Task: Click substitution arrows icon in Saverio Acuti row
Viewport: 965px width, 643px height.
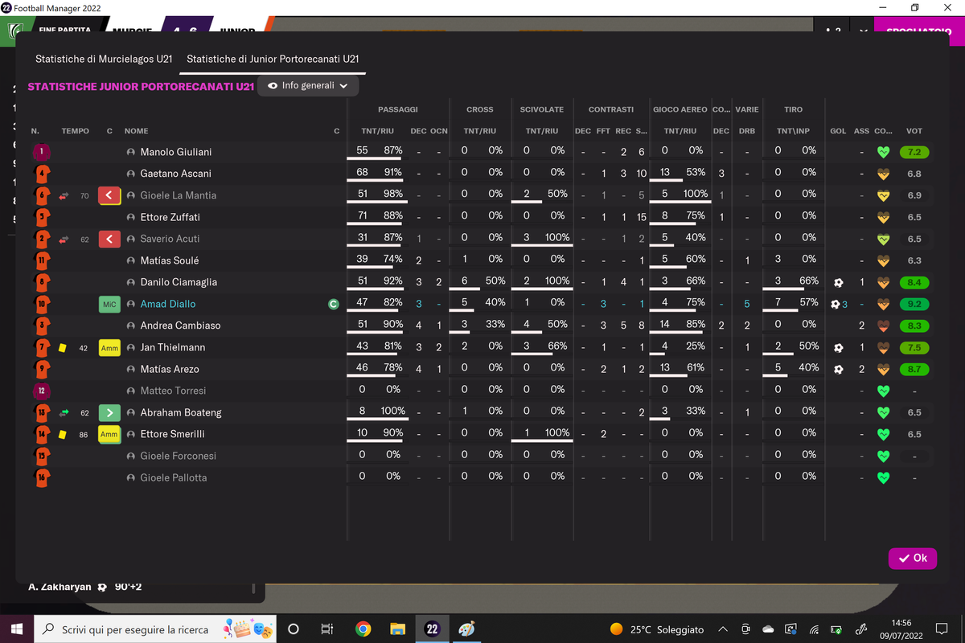Action: pos(64,239)
